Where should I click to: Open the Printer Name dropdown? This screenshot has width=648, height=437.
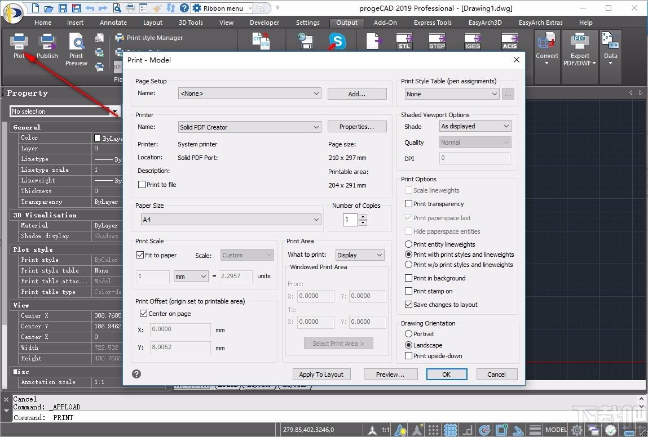point(250,127)
